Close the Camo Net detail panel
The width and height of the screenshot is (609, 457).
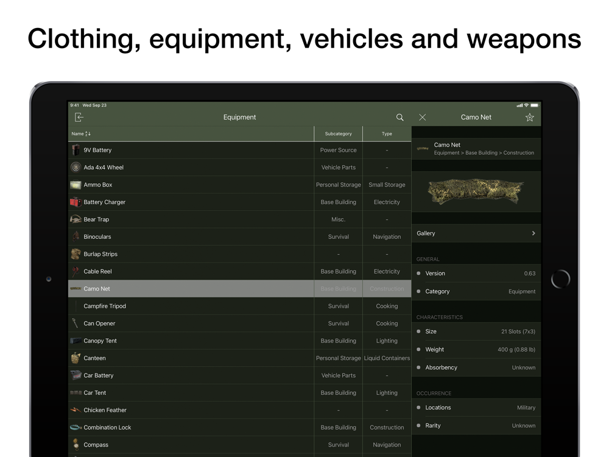coord(422,117)
